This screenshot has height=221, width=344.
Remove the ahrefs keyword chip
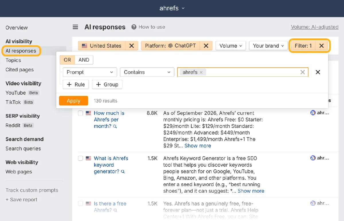point(201,72)
